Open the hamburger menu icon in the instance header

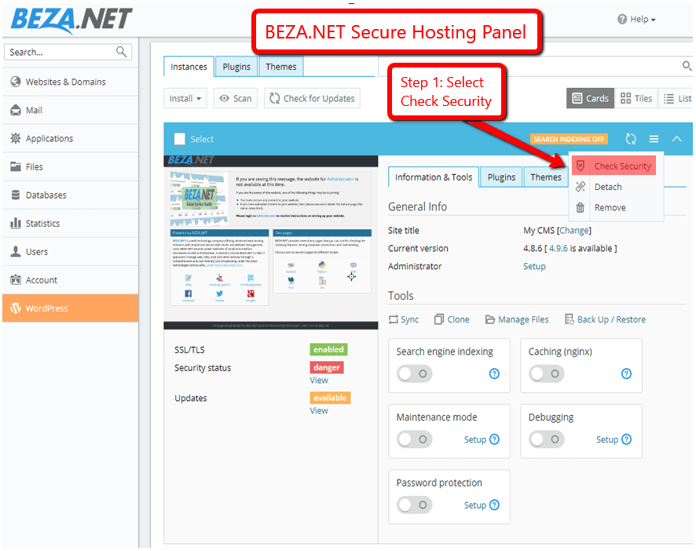coord(654,139)
